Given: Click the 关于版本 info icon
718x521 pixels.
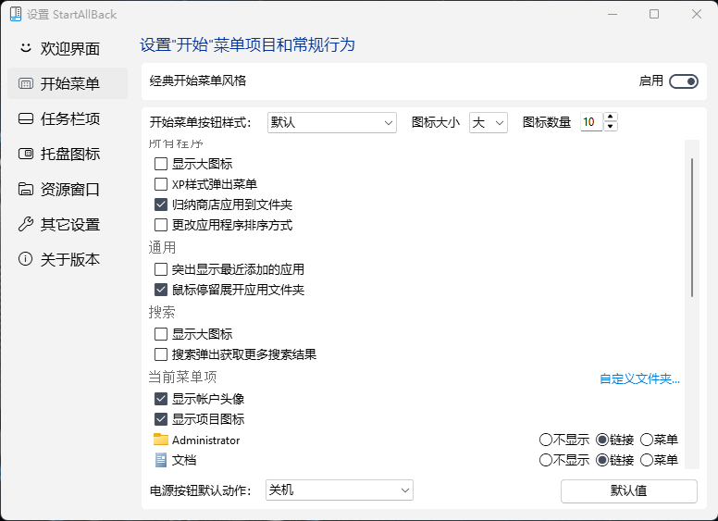Looking at the screenshot, I should click(x=26, y=259).
